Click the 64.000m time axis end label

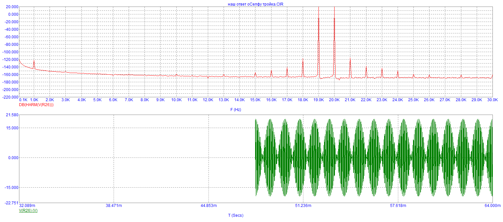492,206
